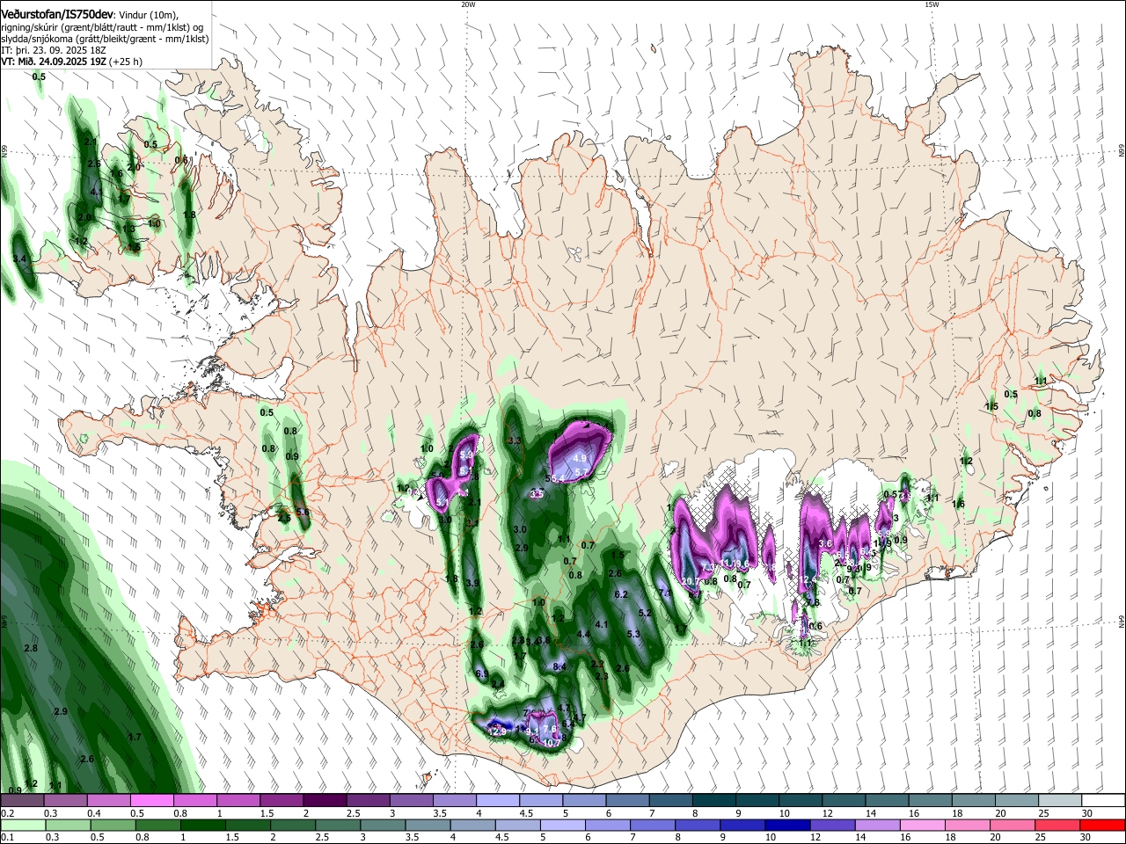Image resolution: width=1126 pixels, height=844 pixels.
Task: Click the '5.7' value in the purple snow patch
Action: point(581,472)
